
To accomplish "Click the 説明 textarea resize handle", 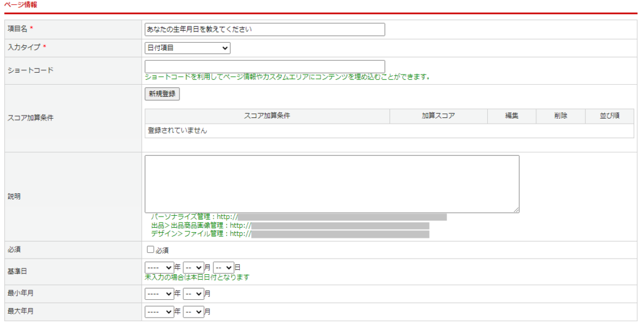I will [x=516, y=210].
